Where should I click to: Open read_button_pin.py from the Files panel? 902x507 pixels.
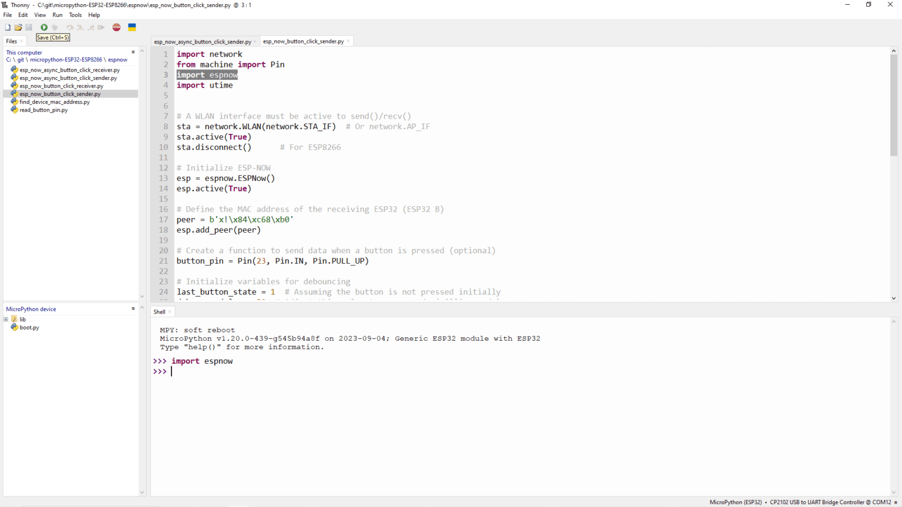pyautogui.click(x=43, y=110)
